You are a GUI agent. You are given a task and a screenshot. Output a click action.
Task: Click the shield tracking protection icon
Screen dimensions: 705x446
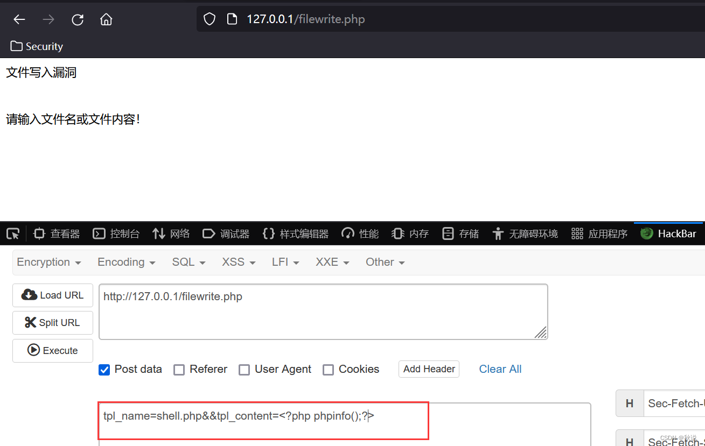click(210, 20)
